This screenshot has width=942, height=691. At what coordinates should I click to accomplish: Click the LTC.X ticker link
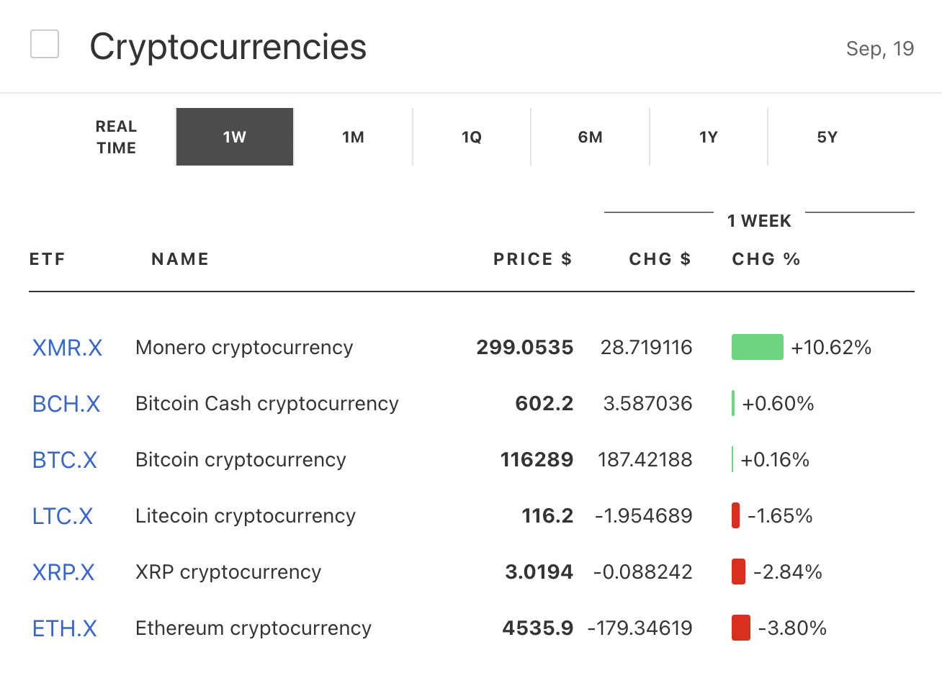[63, 516]
